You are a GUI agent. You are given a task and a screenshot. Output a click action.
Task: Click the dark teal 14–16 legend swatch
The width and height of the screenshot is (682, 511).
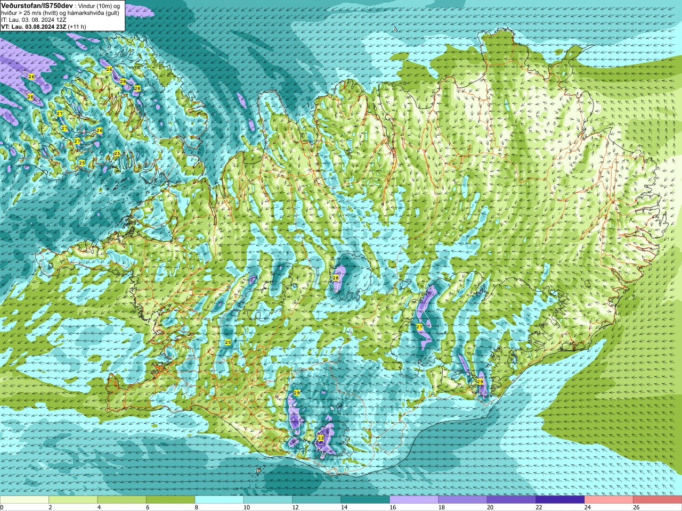pyautogui.click(x=366, y=500)
